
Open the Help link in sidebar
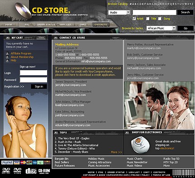13,60
